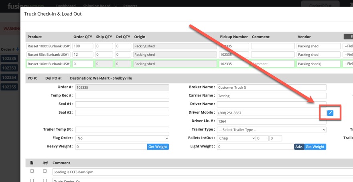The image size is (353, 182).
Task: Open the Shipping Board menu
Action: click(x=100, y=6)
